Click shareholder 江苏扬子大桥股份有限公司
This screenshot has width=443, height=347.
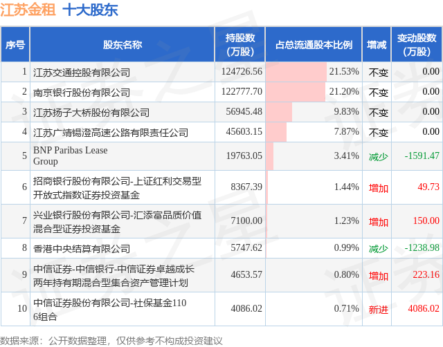[x=91, y=113]
